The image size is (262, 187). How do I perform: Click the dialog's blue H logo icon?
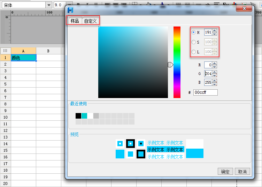[70, 10]
